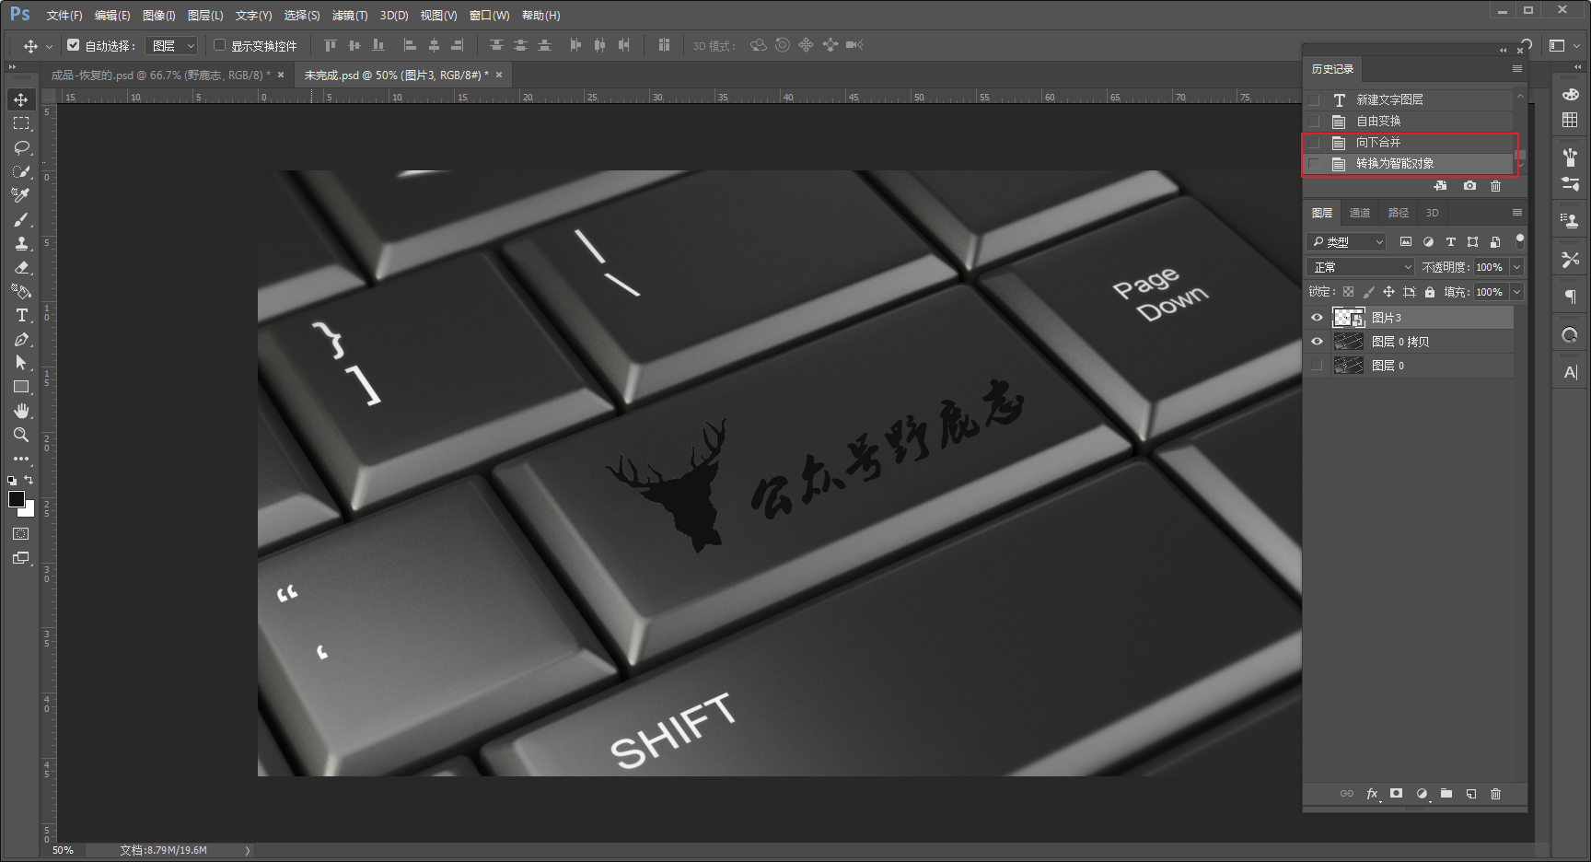The image size is (1591, 862).
Task: Create a new group folder
Action: [1446, 794]
